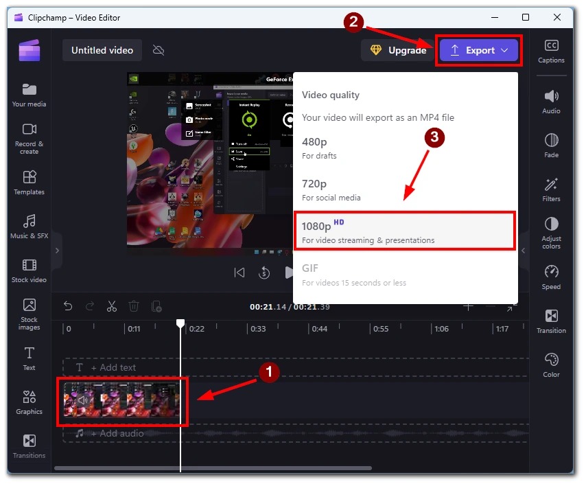
Task: Undo the last edit
Action: (68, 307)
